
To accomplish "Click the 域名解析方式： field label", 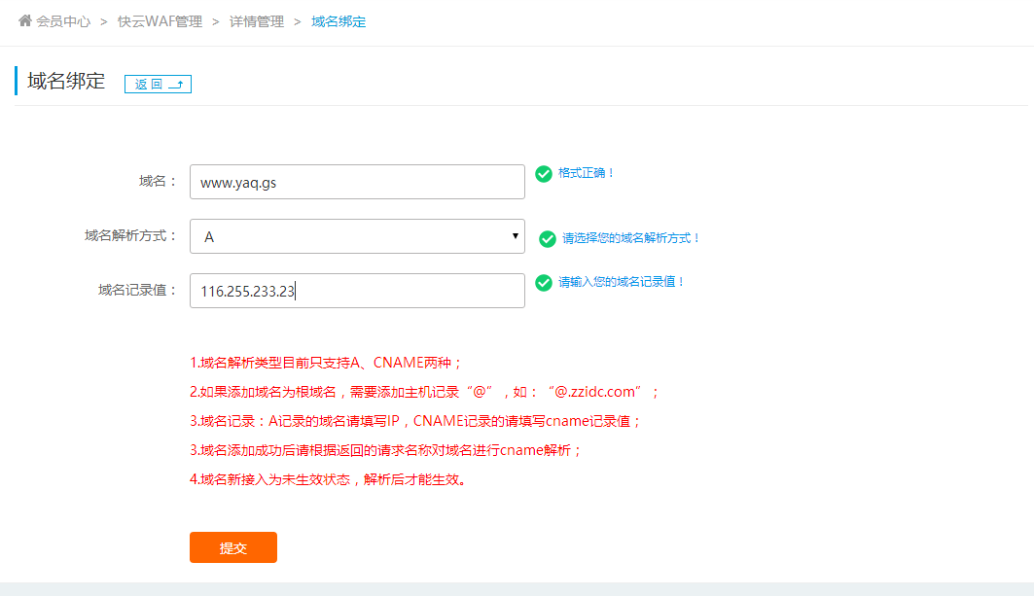I will click(131, 235).
